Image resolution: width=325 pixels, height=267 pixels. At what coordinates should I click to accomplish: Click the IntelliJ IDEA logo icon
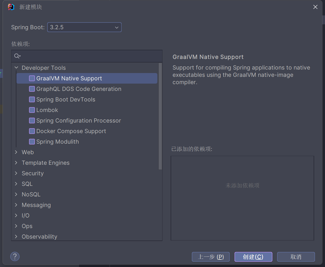[11, 7]
